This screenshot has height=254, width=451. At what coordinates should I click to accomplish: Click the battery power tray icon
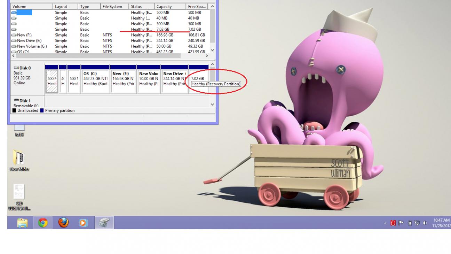pos(411,223)
